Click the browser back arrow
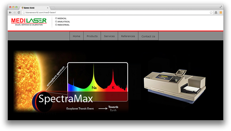 (x=10, y=12)
